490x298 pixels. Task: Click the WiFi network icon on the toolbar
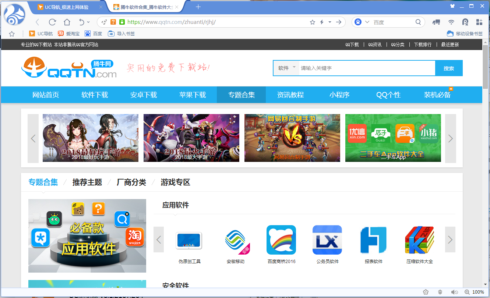click(451, 22)
